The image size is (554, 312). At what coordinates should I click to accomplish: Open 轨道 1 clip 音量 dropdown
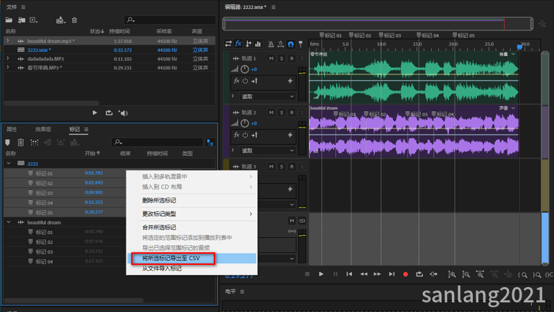507,54
